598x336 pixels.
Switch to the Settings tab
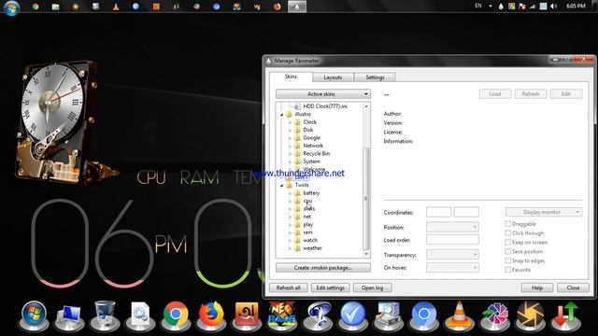click(x=375, y=77)
